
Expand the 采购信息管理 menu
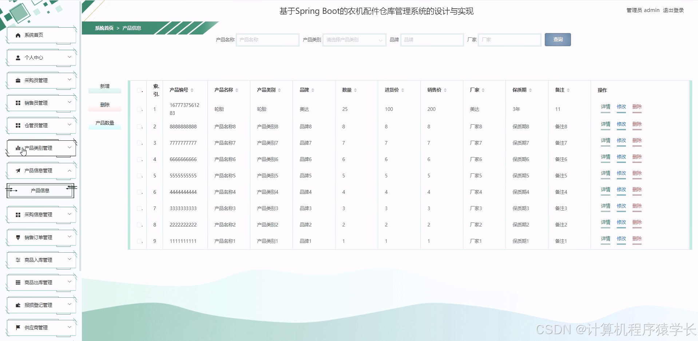(x=41, y=214)
